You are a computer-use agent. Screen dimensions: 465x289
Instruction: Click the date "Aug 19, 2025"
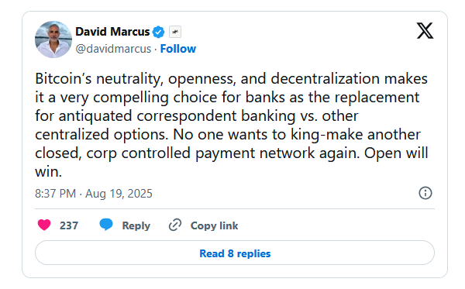click(119, 194)
